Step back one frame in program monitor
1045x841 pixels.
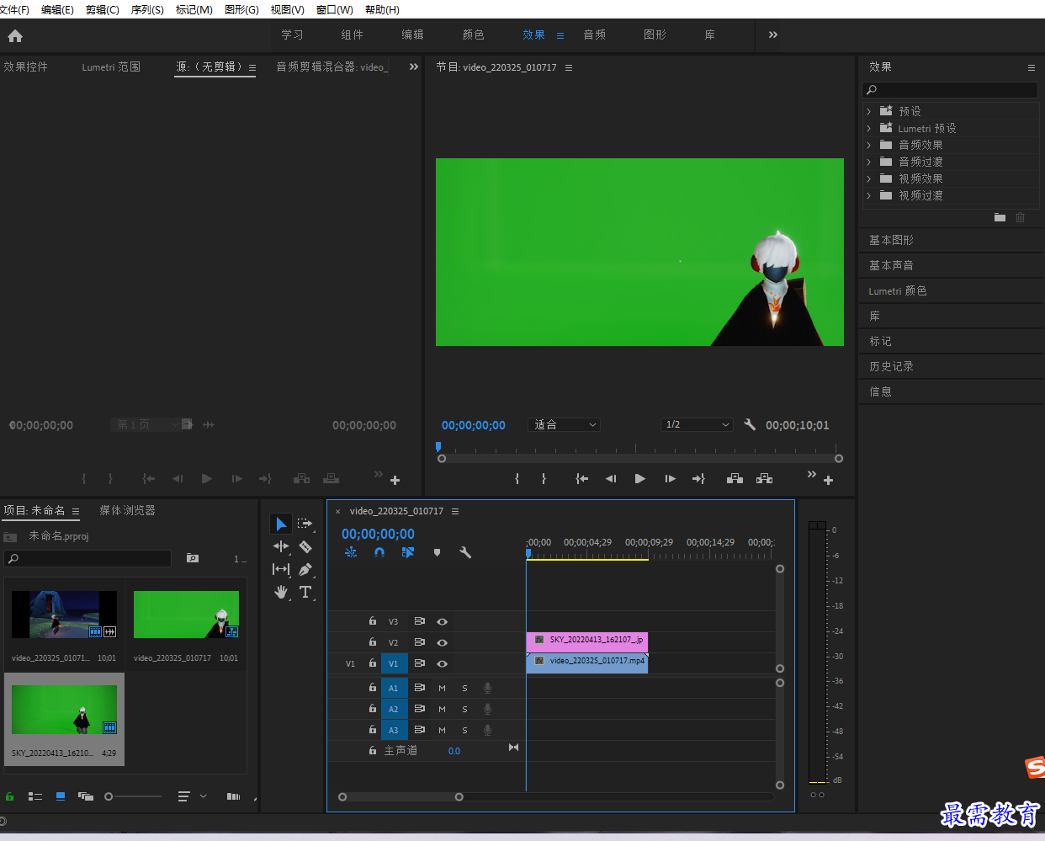pyautogui.click(x=611, y=478)
